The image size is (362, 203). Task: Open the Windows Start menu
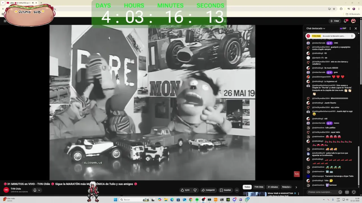pyautogui.click(x=115, y=200)
